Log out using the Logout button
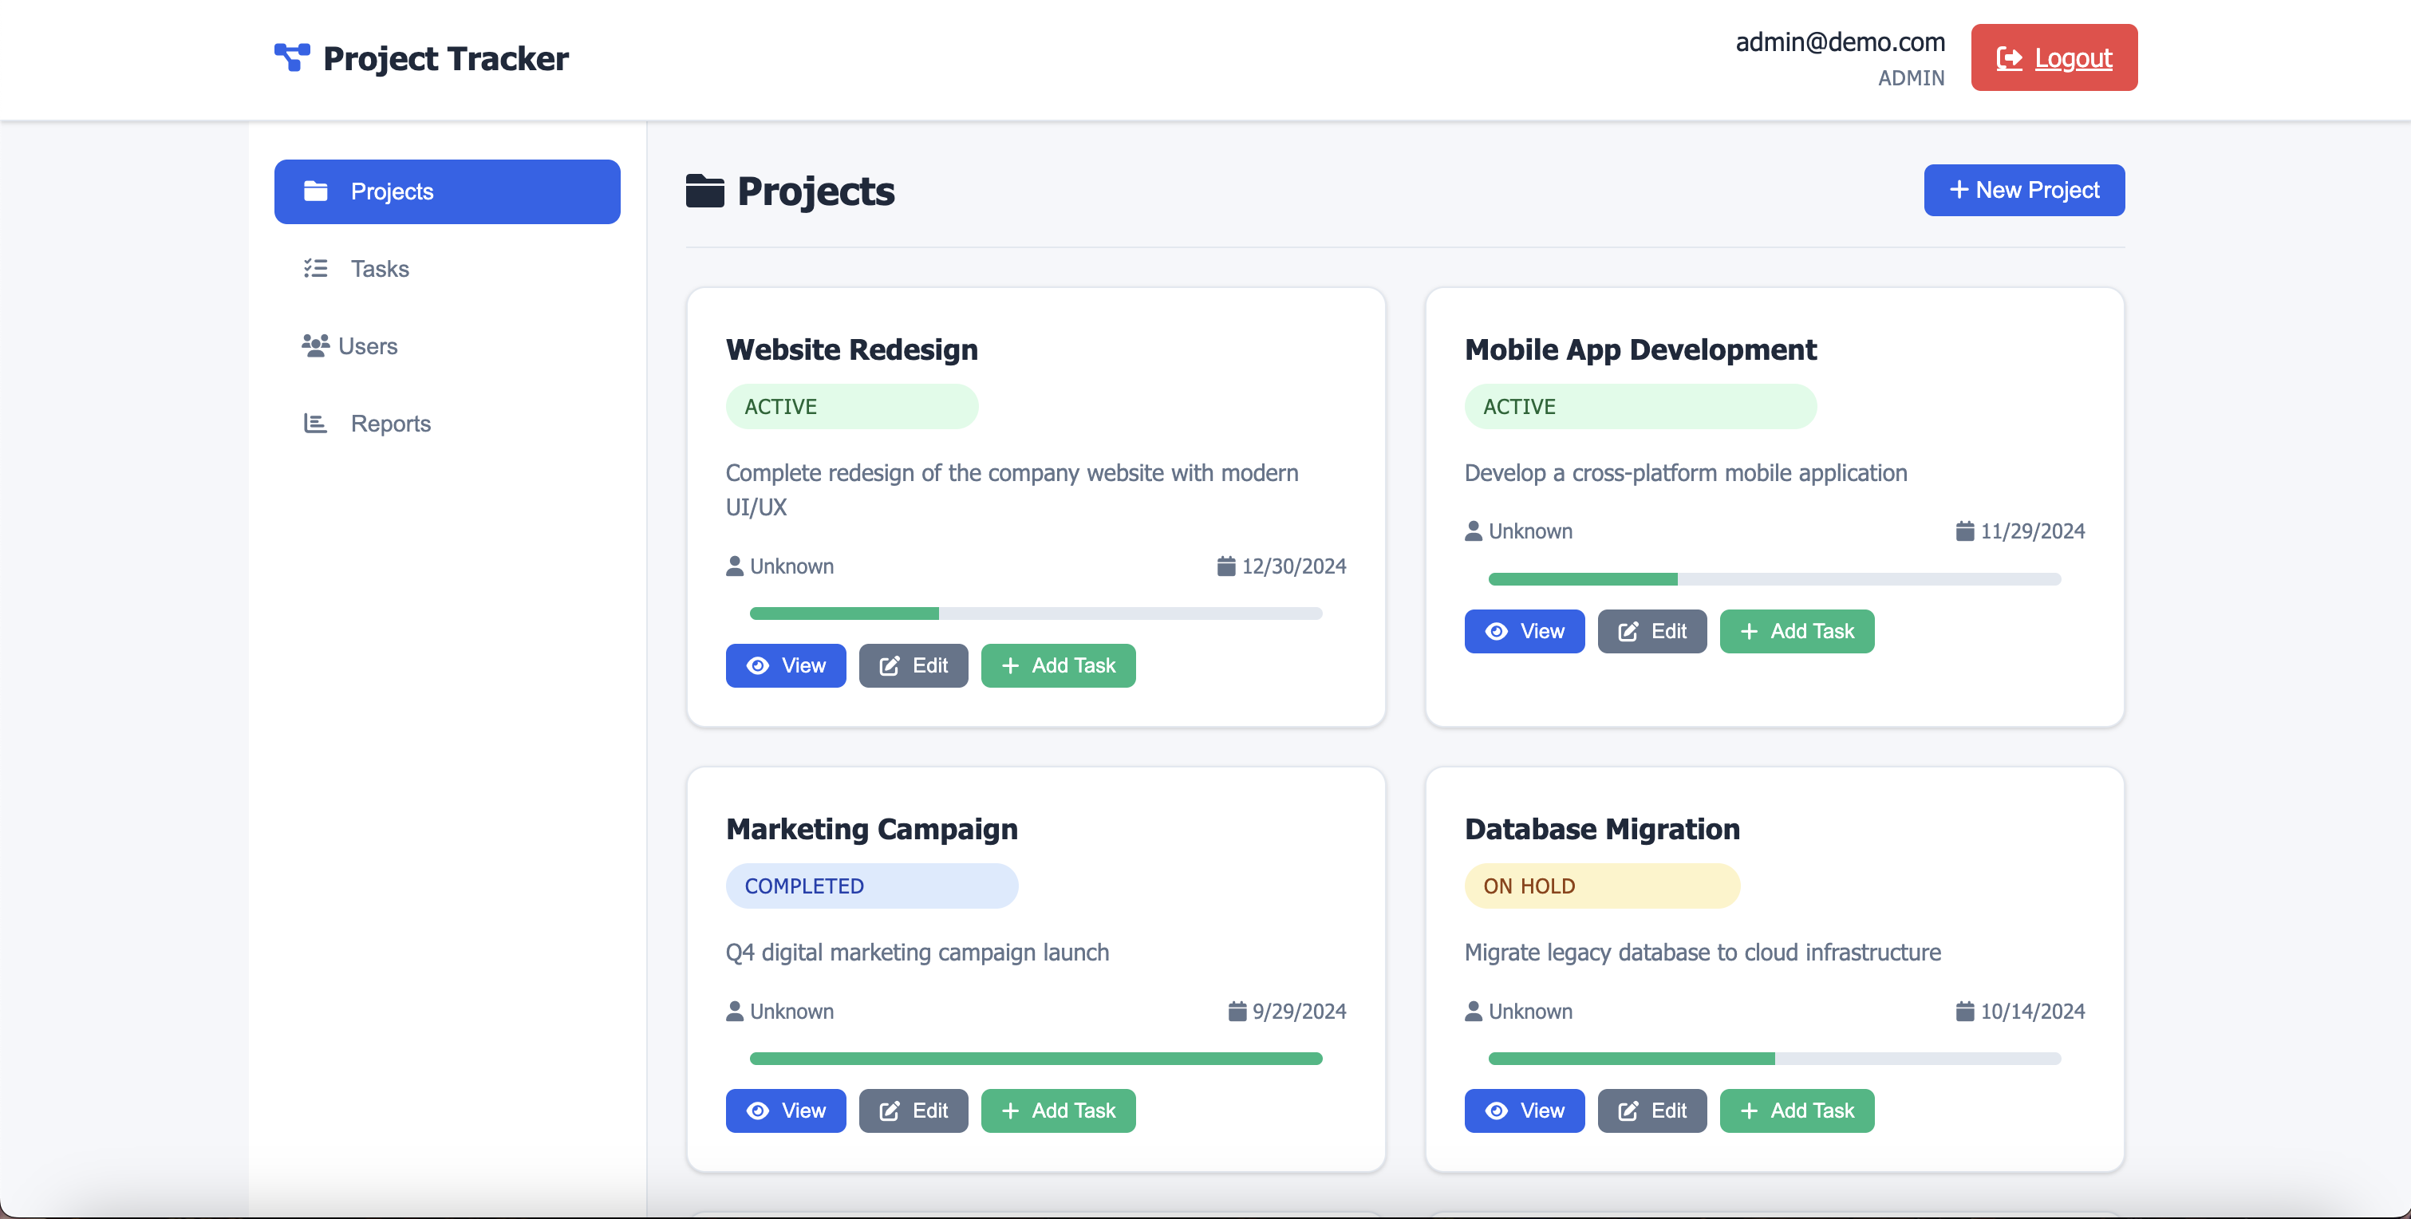2411x1219 pixels. [x=2054, y=57]
